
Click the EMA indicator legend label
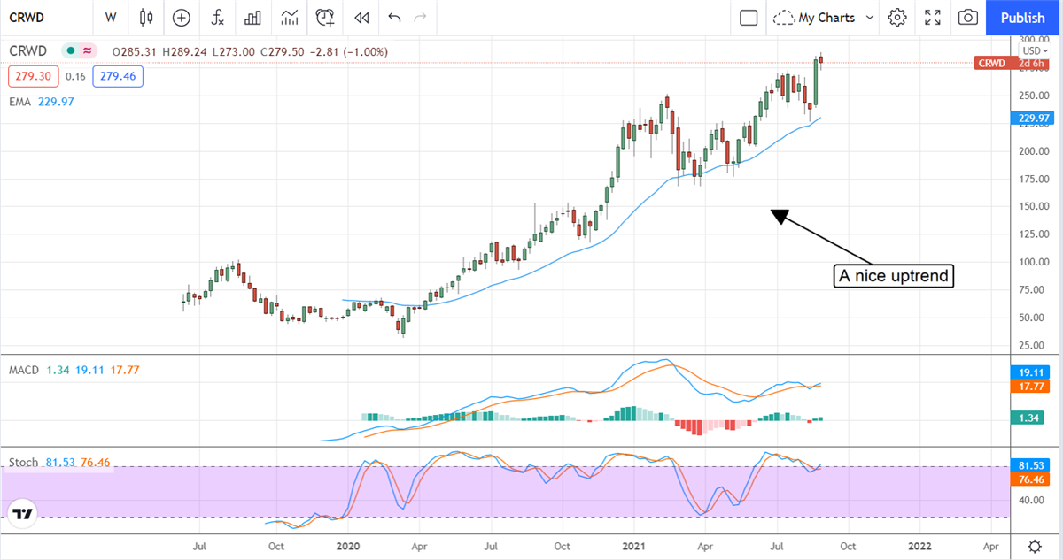pyautogui.click(x=19, y=102)
